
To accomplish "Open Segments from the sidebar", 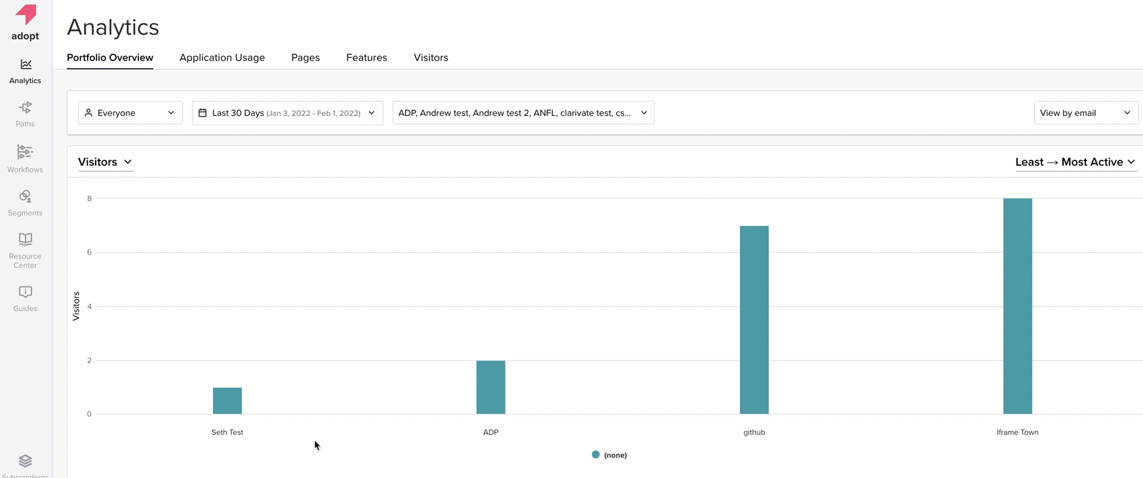I will pos(26,203).
